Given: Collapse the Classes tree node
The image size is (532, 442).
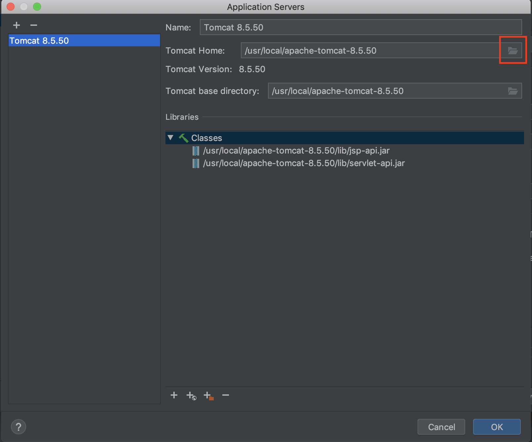Looking at the screenshot, I should click(171, 138).
